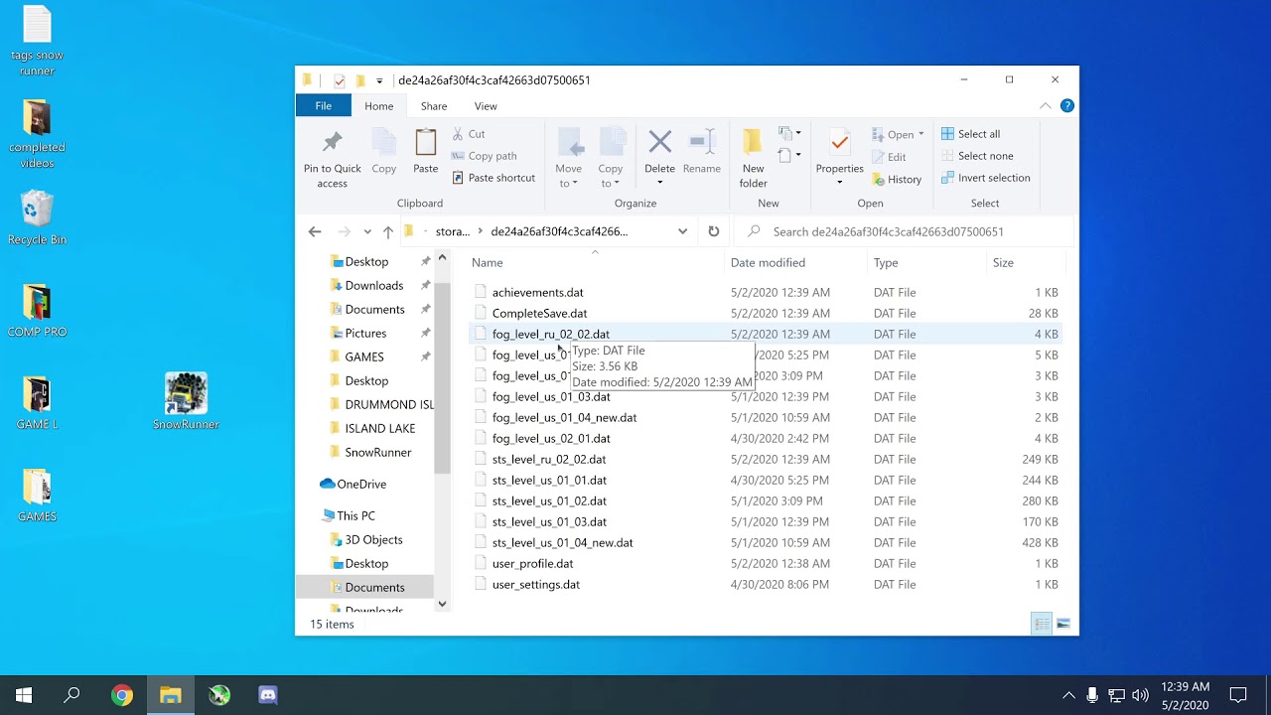This screenshot has height=715, width=1271.
Task: Open the notification center icon
Action: click(1238, 695)
